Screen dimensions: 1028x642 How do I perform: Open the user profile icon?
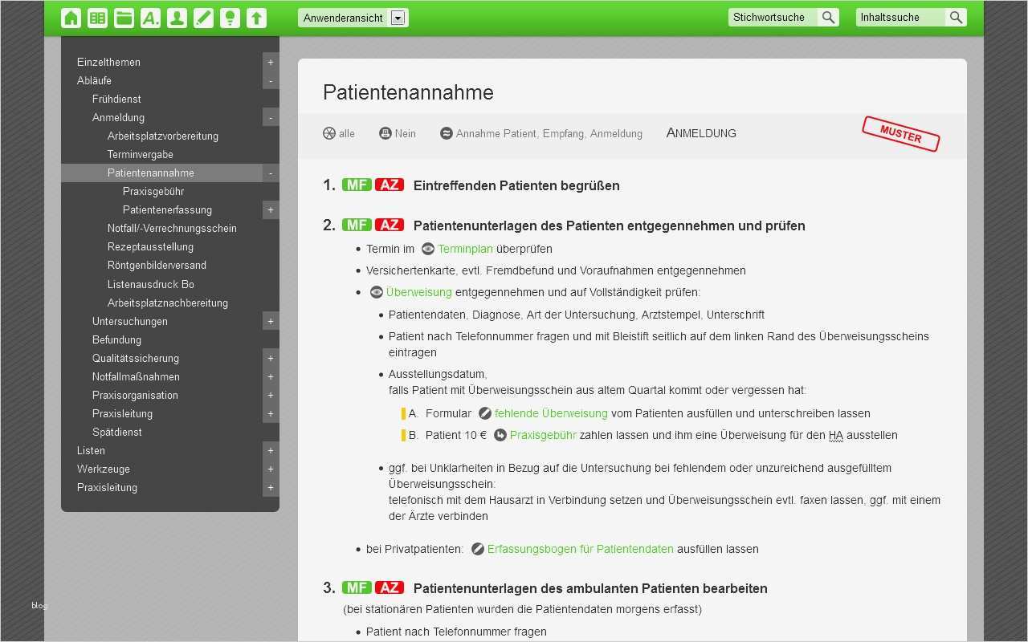coord(177,17)
